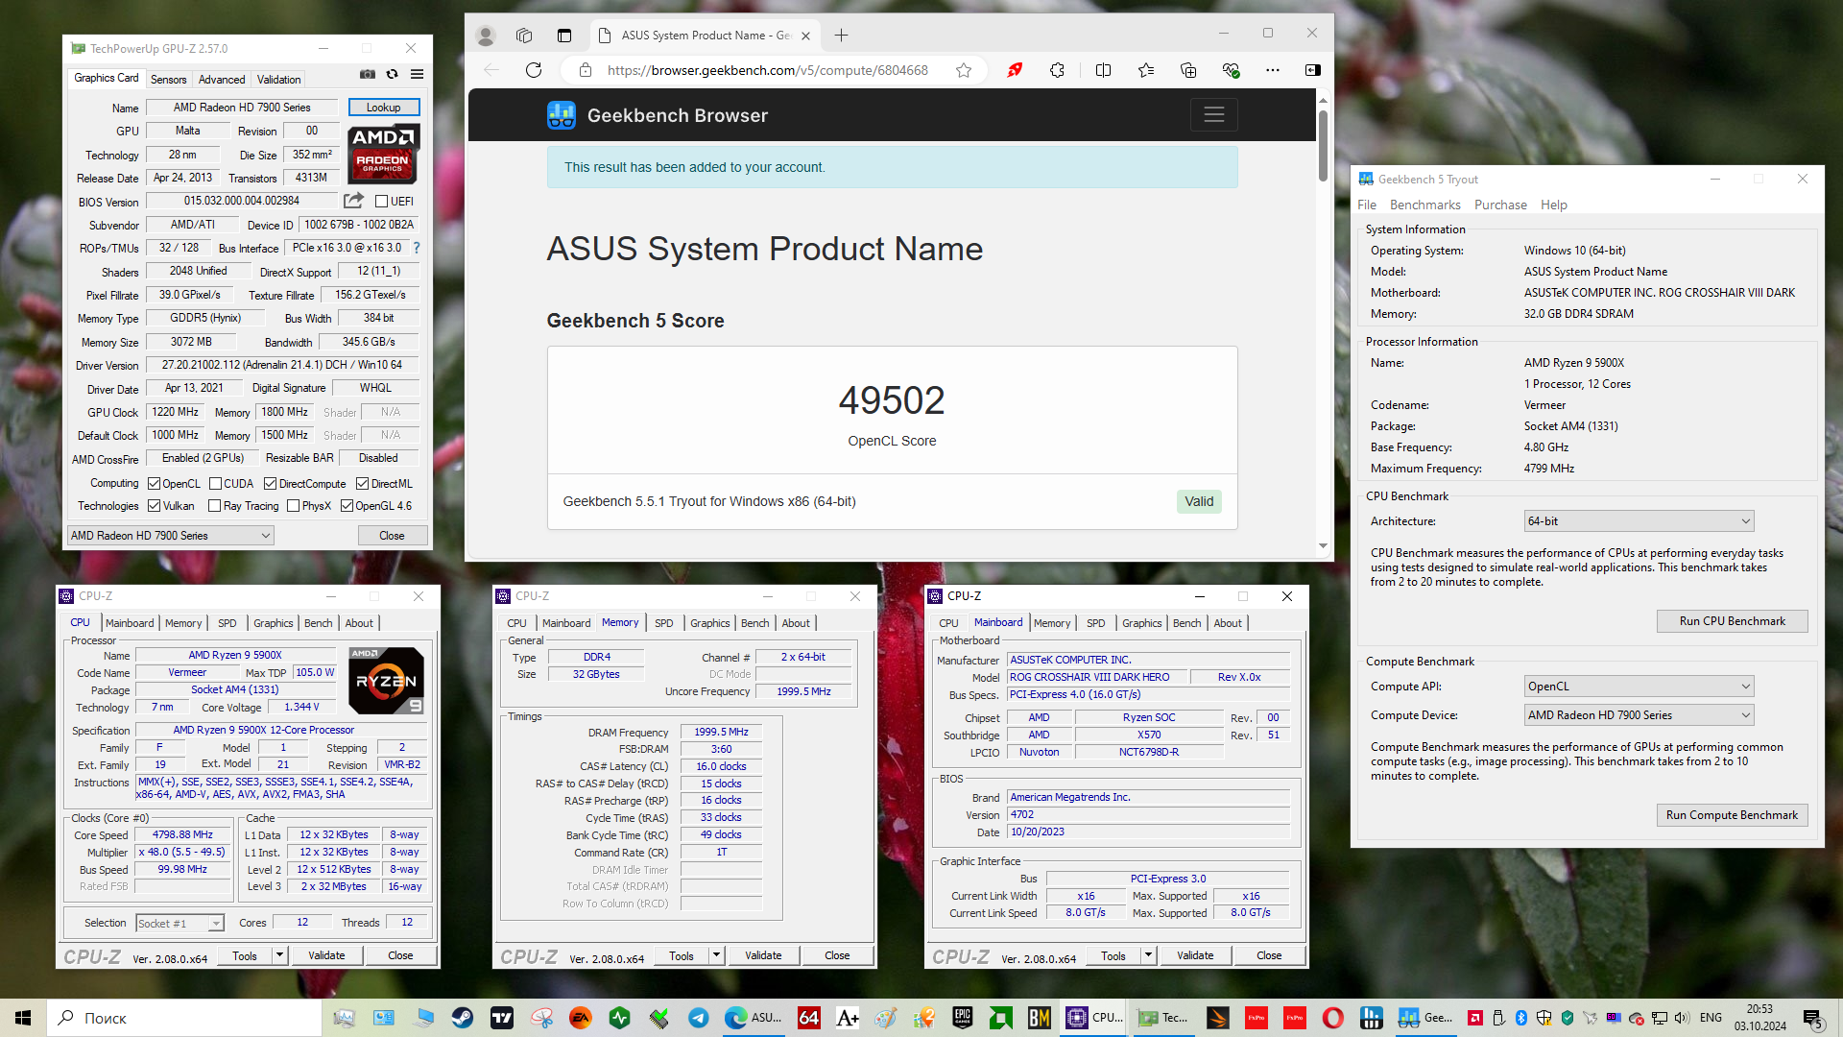Click Run Compute Benchmark button
This screenshot has height=1037, width=1843.
pyautogui.click(x=1732, y=815)
